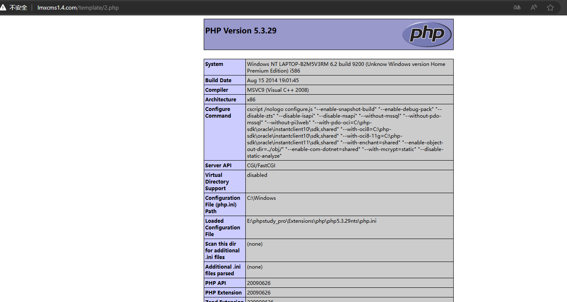Click the Aug 15 2014 19:01:45 value
Viewport: 567px width, 302px height.
point(273,81)
